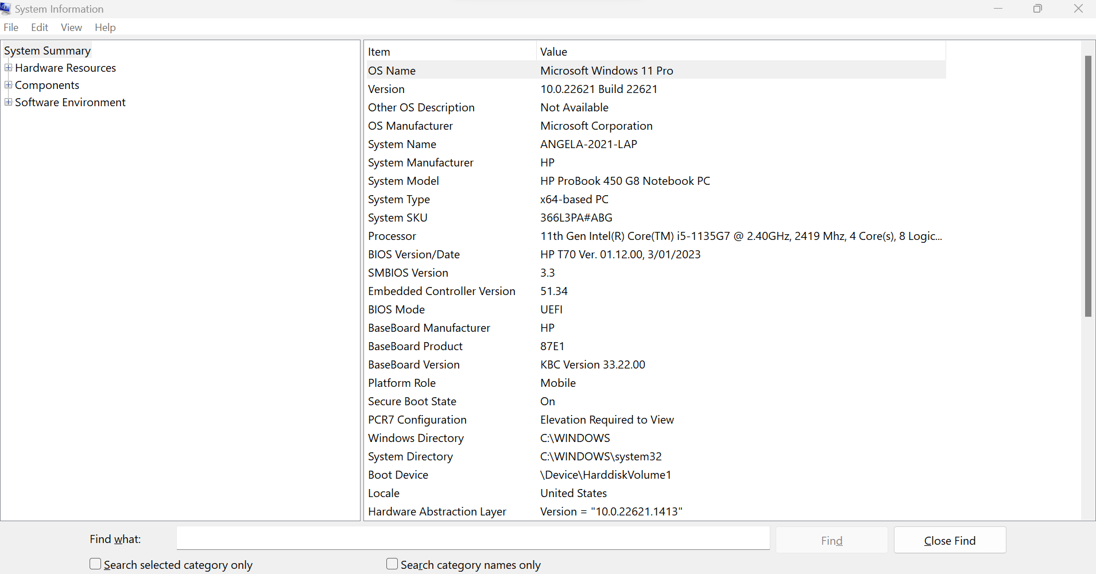Select the BaseBoard Product row

(x=656, y=346)
